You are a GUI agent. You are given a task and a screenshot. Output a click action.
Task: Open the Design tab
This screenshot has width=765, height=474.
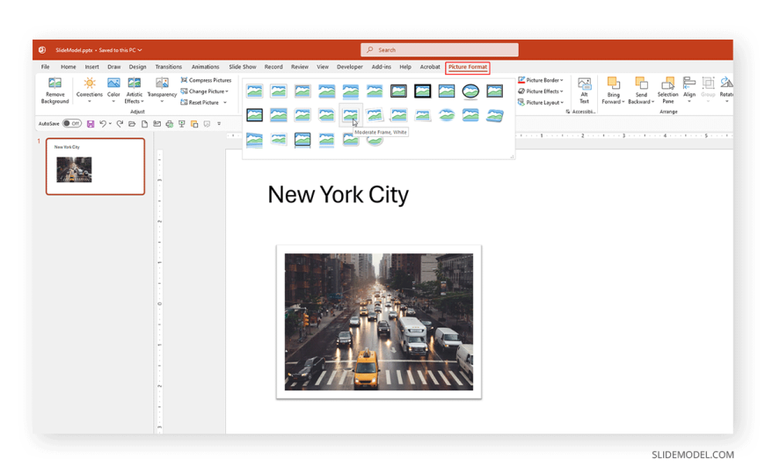[137, 67]
